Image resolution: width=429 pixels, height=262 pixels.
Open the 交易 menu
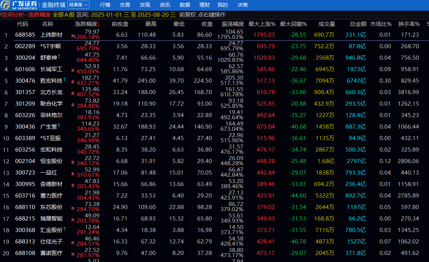point(125,5)
